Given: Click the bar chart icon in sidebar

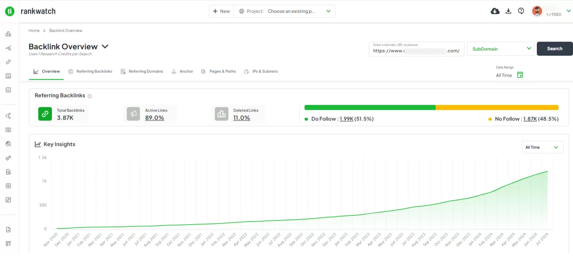Looking at the screenshot, I should click(x=8, y=34).
